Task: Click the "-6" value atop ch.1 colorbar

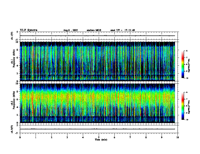Action: coord(186,51)
